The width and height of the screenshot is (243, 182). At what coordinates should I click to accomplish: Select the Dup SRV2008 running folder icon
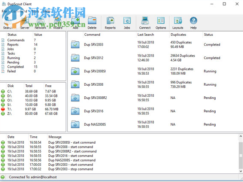coord(75,84)
